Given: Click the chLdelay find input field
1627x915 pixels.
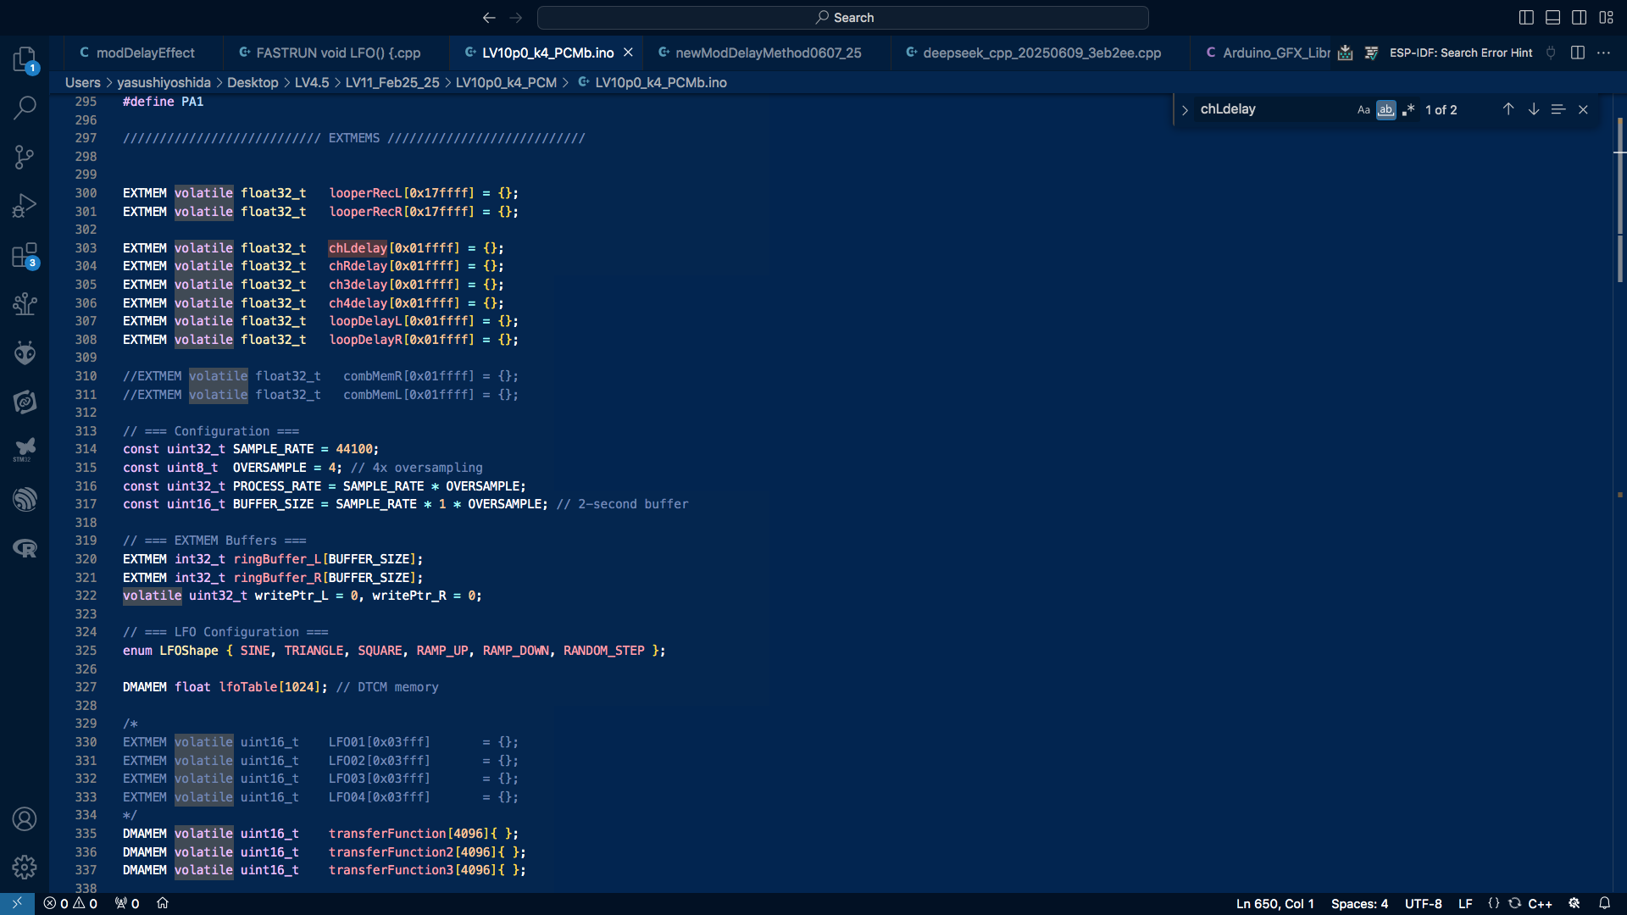Looking at the screenshot, I should point(1271,109).
